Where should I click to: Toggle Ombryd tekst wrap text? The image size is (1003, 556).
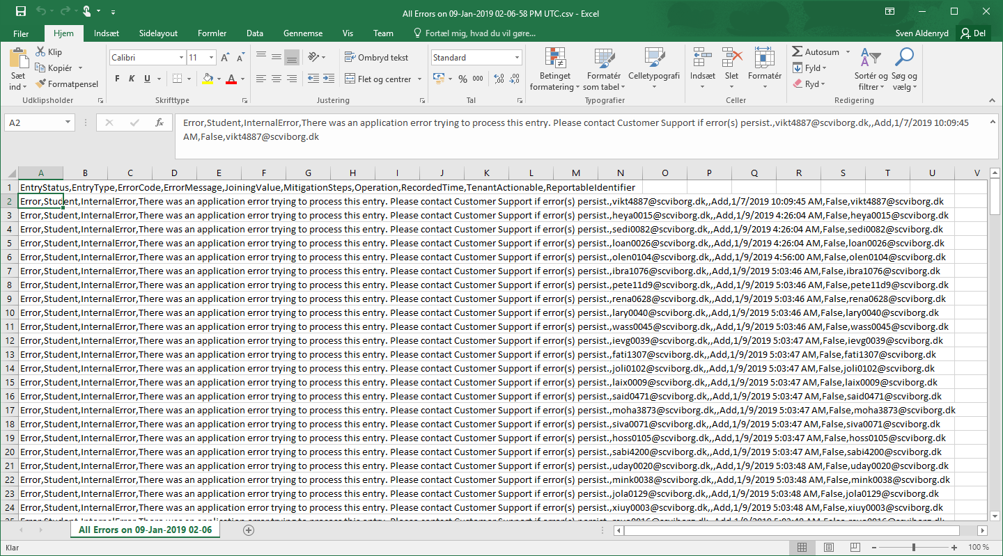tap(376, 58)
